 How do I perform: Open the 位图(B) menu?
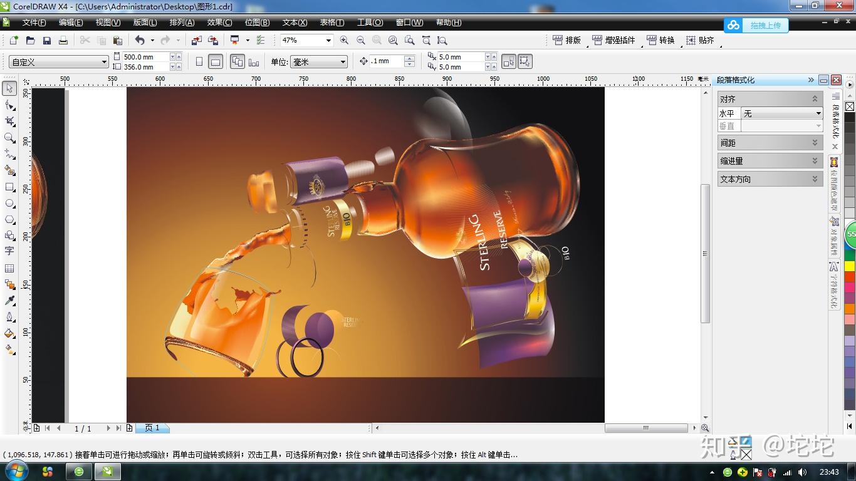click(x=257, y=23)
